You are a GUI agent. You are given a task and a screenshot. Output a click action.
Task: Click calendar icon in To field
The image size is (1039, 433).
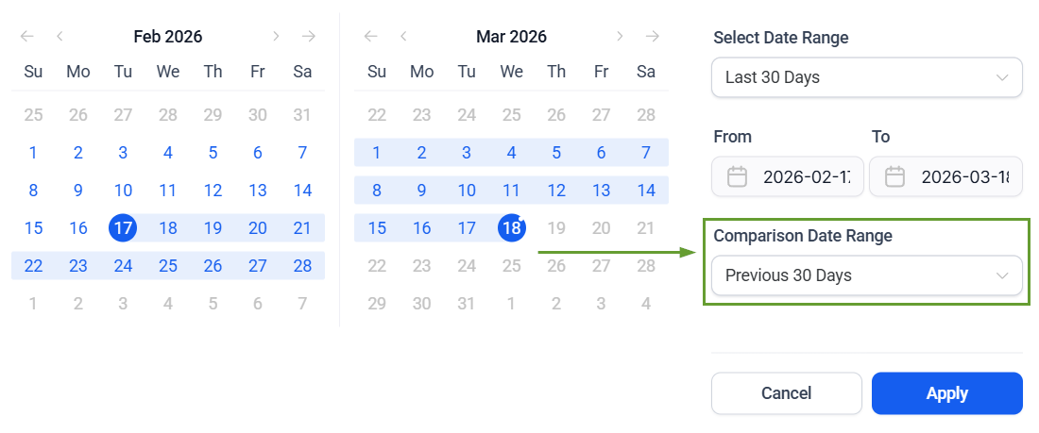[895, 176]
